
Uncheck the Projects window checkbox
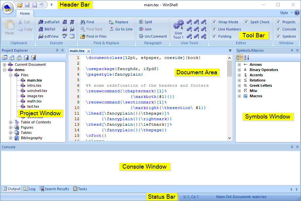(x=278, y=22)
